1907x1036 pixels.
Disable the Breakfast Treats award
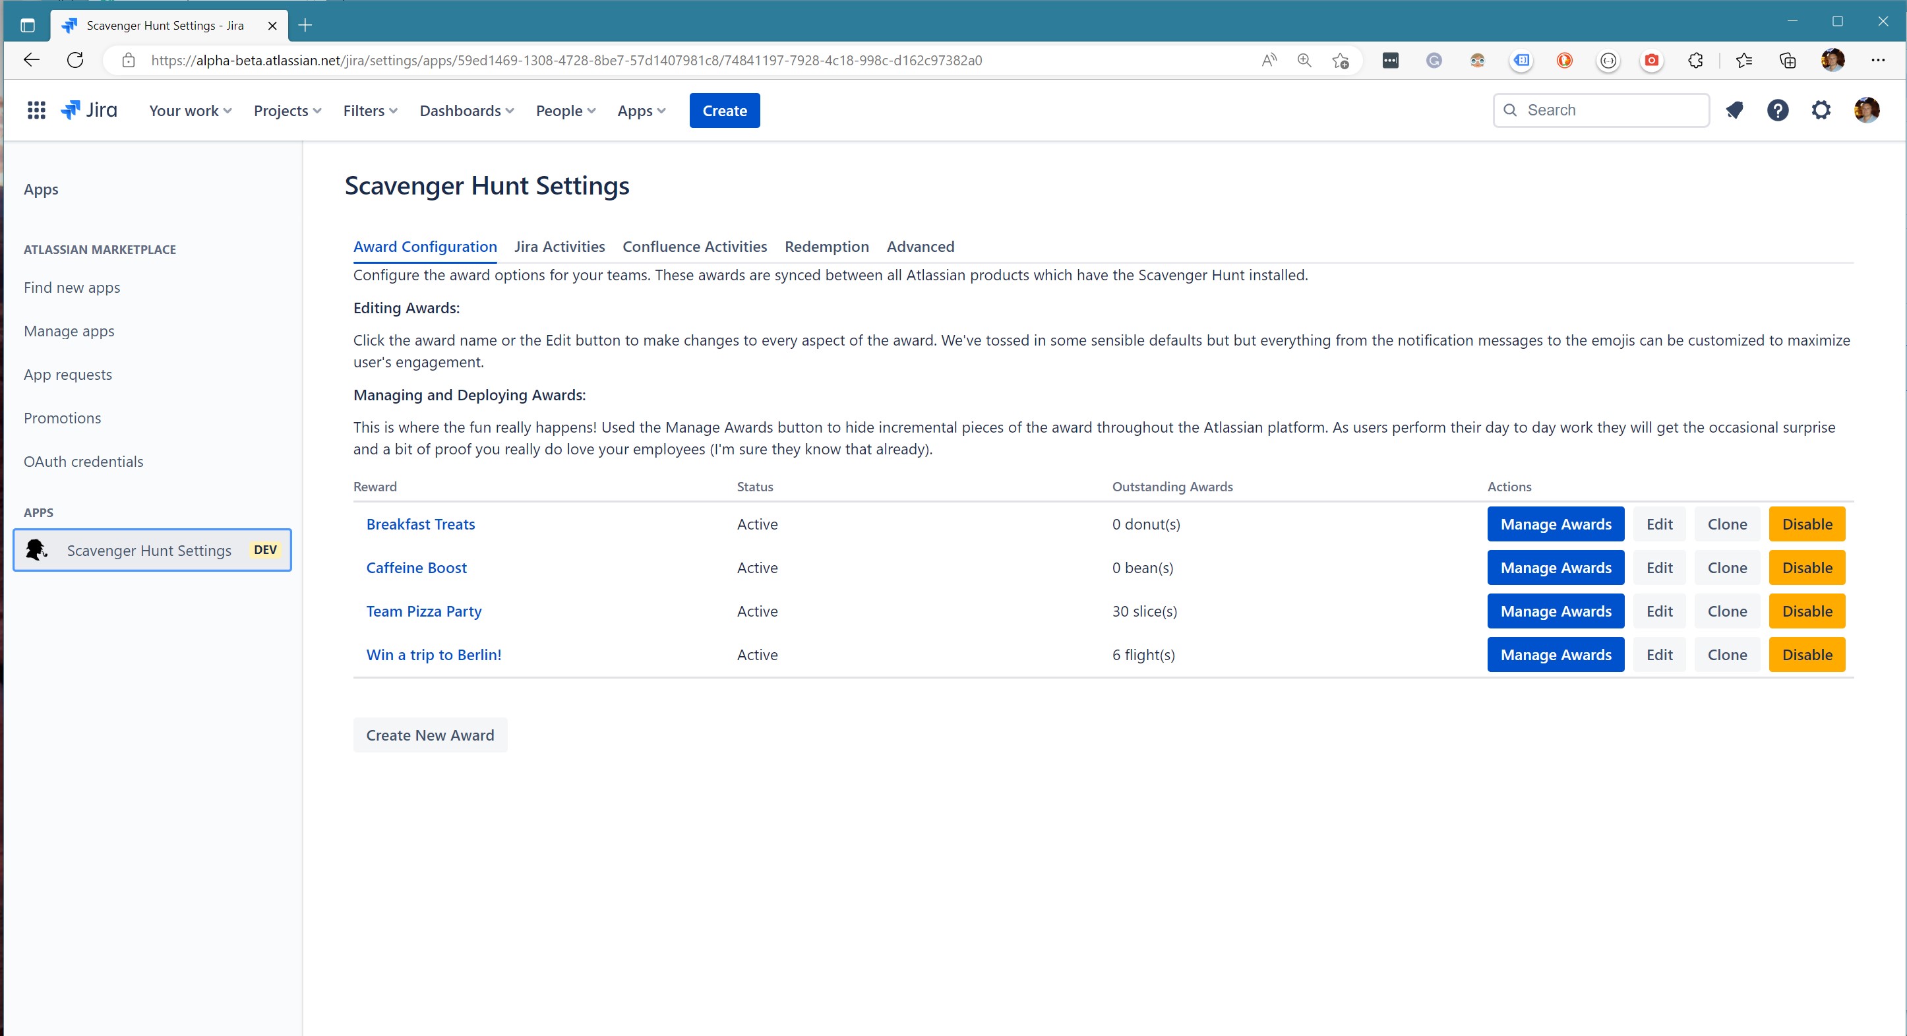pos(1806,524)
